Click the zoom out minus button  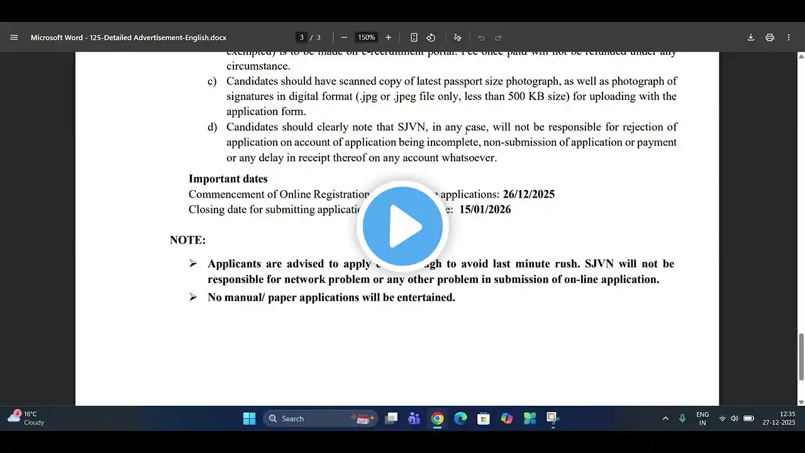coord(344,38)
